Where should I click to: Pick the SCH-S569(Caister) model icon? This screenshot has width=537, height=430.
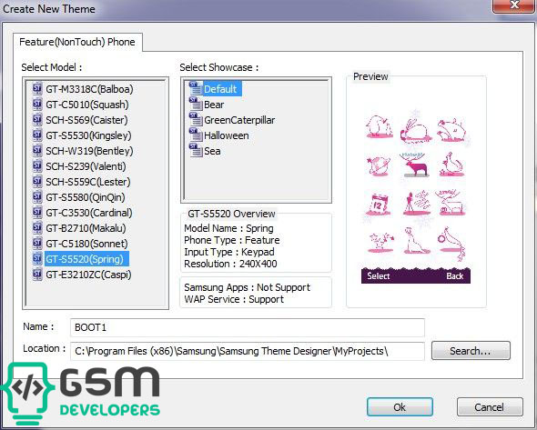click(x=37, y=119)
